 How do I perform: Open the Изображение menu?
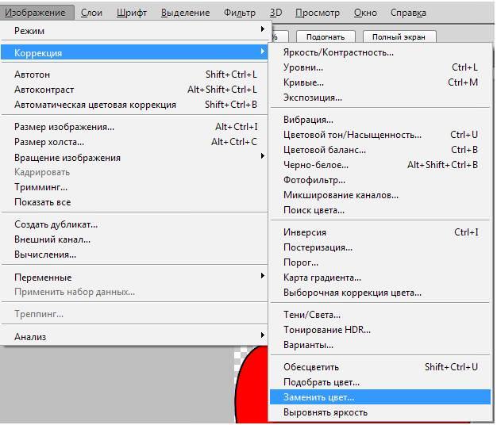click(37, 13)
